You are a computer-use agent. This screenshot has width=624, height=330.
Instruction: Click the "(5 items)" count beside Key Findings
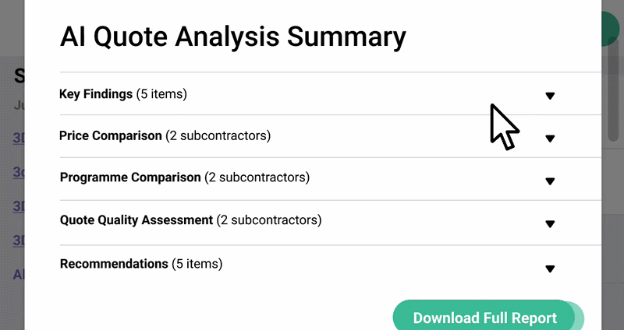[161, 94]
